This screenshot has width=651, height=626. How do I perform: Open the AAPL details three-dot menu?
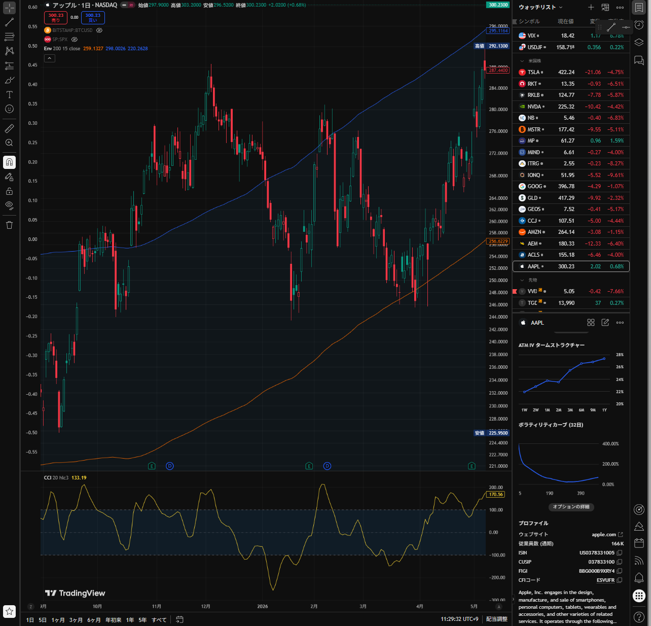[x=620, y=323]
